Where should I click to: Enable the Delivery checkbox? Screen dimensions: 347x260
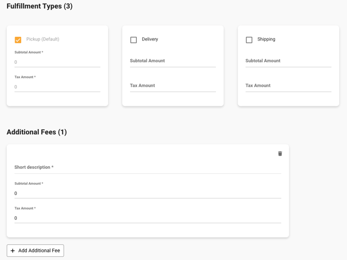(x=134, y=40)
